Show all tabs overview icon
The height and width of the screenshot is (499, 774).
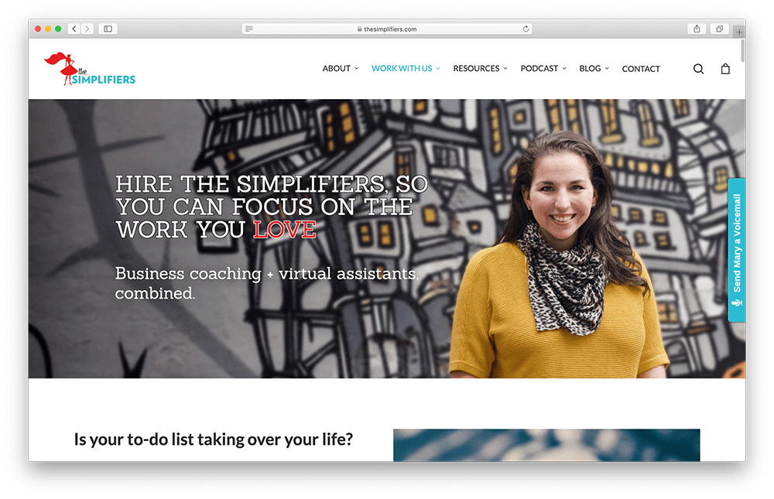click(x=719, y=29)
